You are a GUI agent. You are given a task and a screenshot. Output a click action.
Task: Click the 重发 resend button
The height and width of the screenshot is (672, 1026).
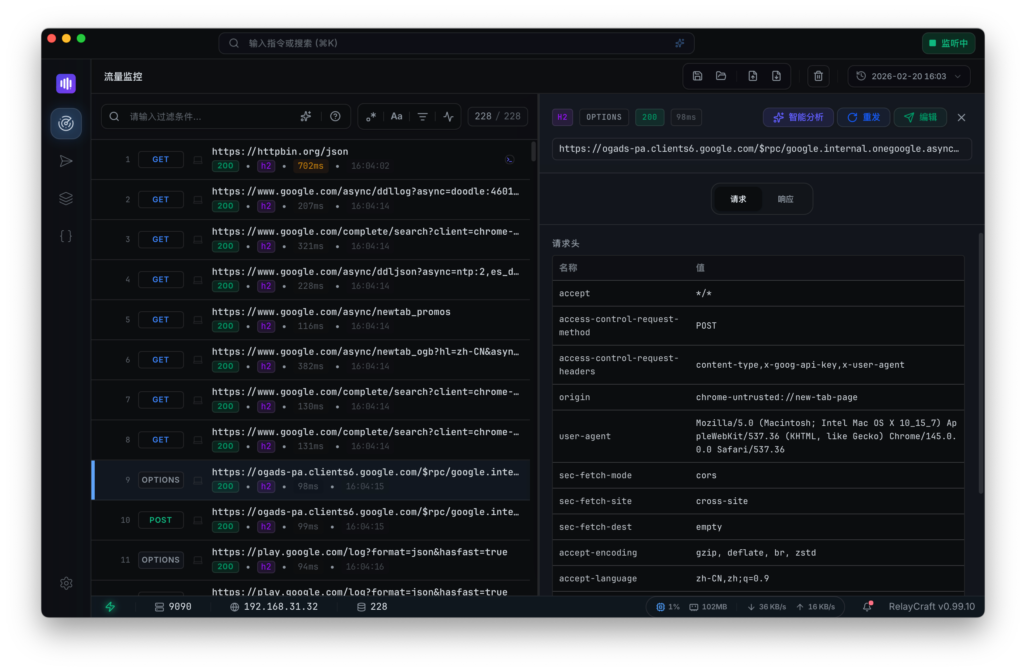coord(863,117)
